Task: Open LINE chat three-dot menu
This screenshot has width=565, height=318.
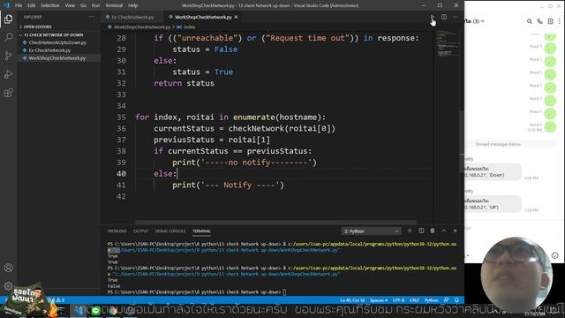Action: pyautogui.click(x=559, y=21)
